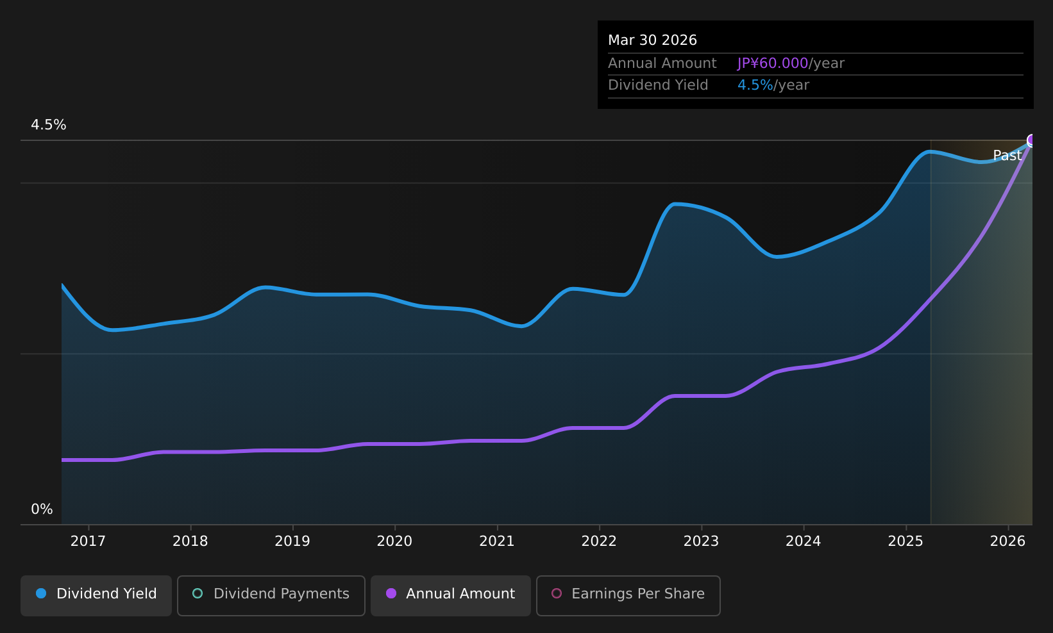Click the 2020 x-axis label
1053x633 pixels.
[394, 541]
